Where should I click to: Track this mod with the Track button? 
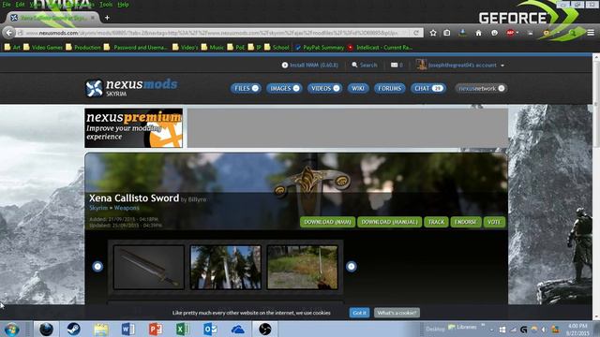point(436,222)
